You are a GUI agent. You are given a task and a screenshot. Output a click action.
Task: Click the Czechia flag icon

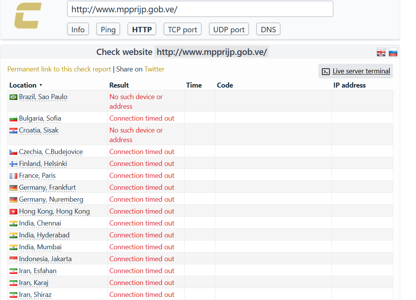[13, 152]
